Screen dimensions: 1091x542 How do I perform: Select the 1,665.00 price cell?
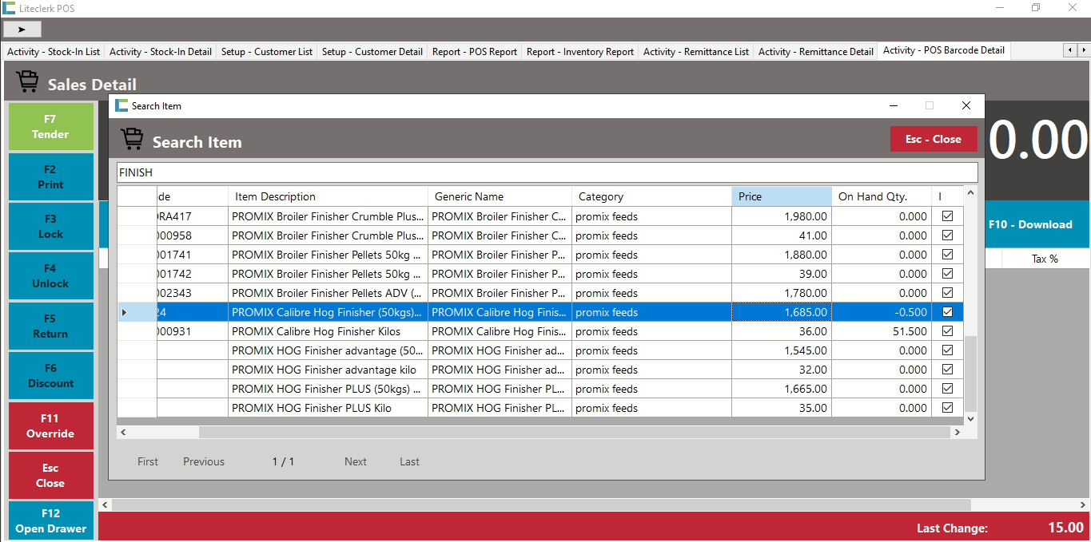pyautogui.click(x=782, y=389)
